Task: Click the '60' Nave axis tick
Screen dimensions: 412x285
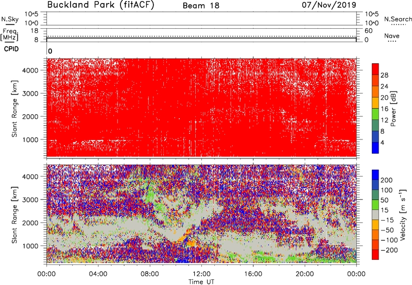Action: (368, 31)
